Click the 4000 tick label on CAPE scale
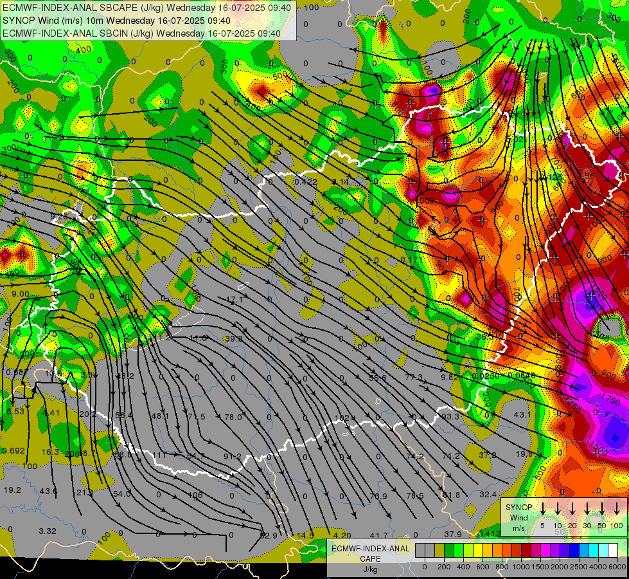 click(599, 567)
